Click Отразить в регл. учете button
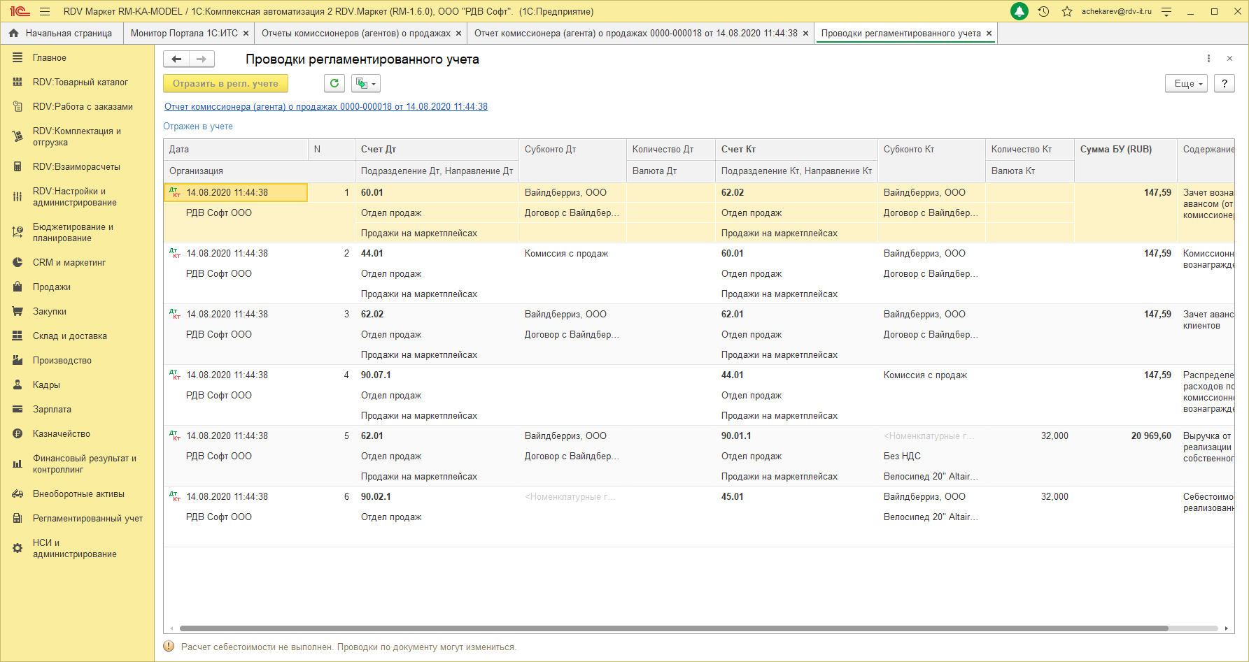1249x662 pixels. [x=225, y=83]
